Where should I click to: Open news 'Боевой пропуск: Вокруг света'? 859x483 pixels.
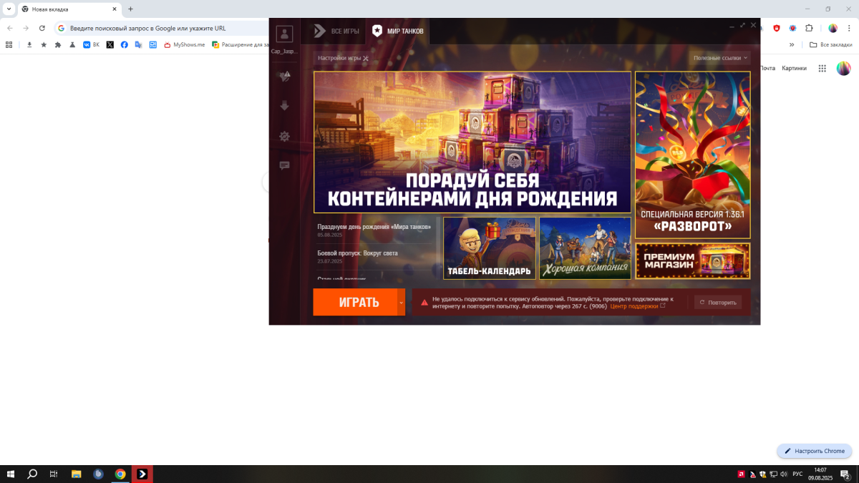point(357,253)
